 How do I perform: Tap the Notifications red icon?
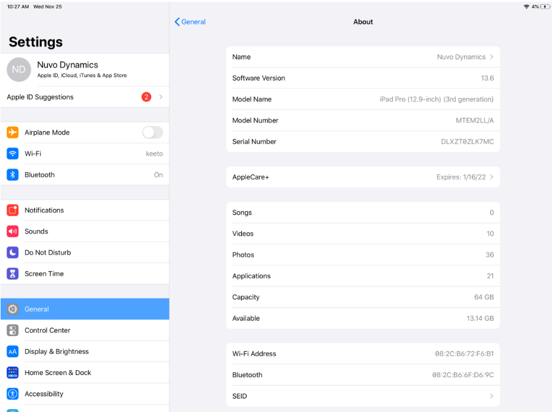click(x=13, y=210)
